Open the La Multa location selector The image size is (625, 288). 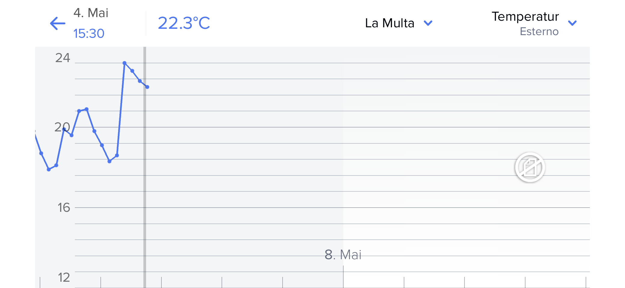[x=390, y=23]
